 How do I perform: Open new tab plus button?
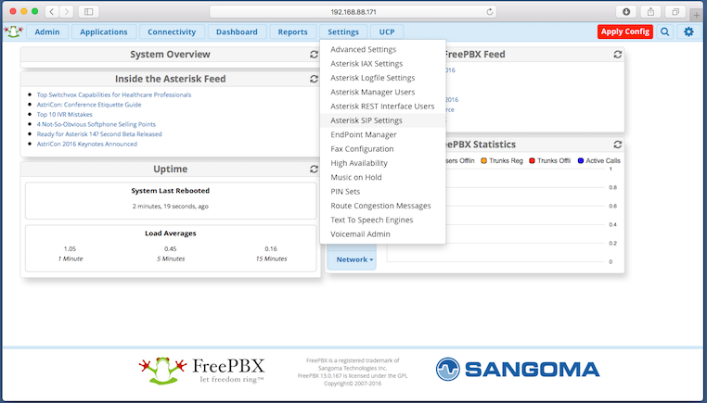[x=696, y=15]
